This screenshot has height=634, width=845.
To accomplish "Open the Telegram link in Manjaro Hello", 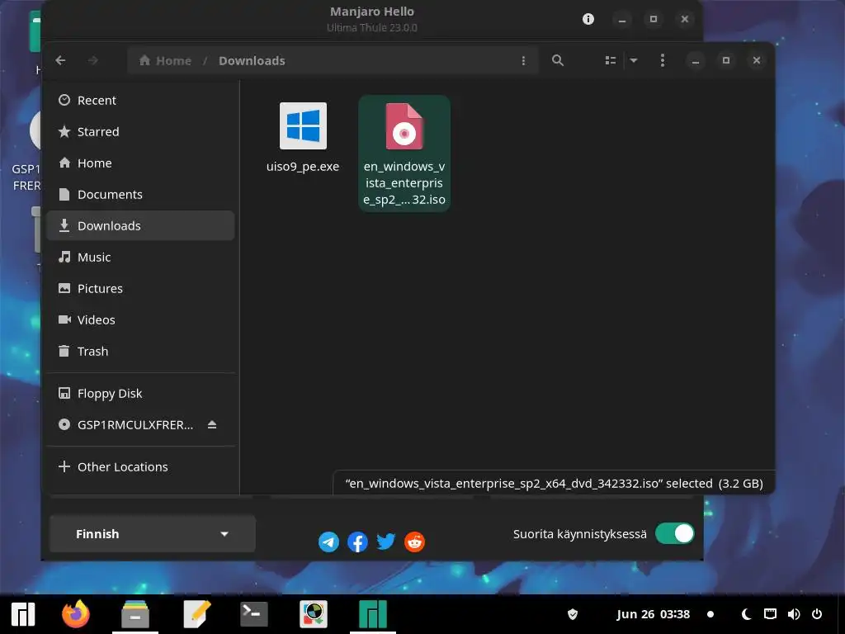I will point(328,542).
